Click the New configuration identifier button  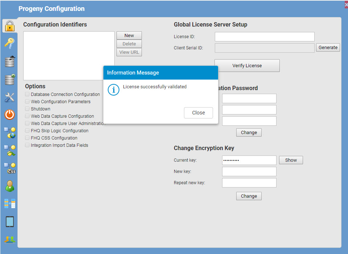[129, 36]
